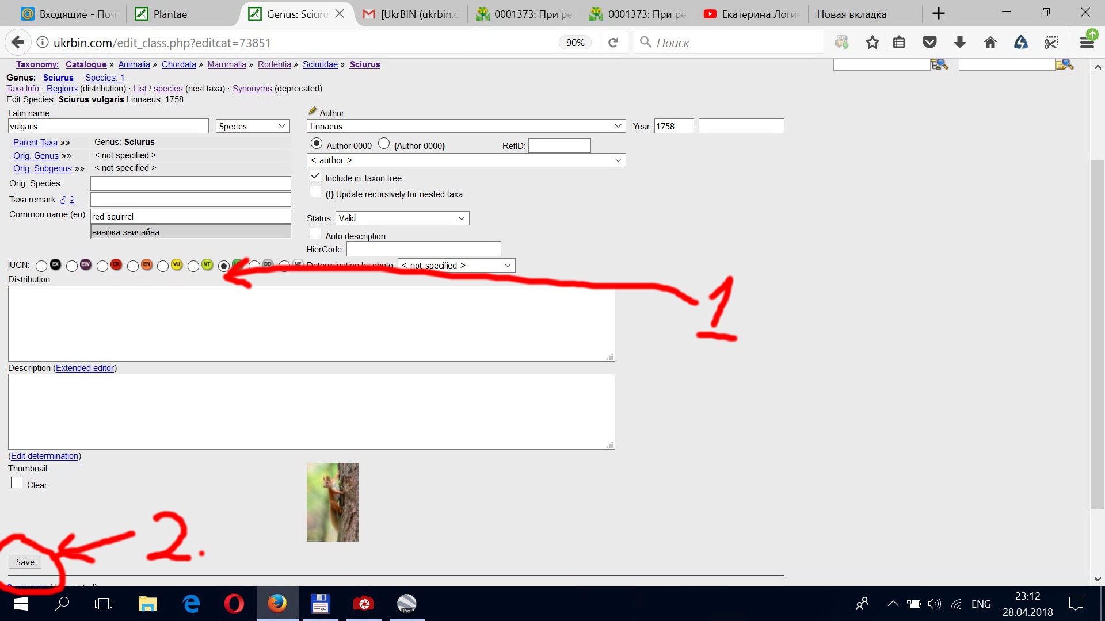Tick the Auto description checkbox
Viewport: 1105px width, 621px height.
tap(315, 234)
